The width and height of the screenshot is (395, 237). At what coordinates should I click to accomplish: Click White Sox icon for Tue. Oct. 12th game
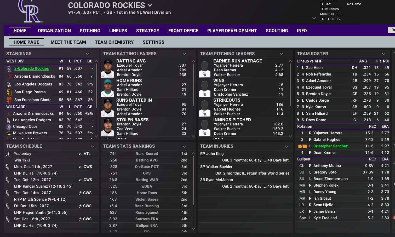[x=8, y=180]
